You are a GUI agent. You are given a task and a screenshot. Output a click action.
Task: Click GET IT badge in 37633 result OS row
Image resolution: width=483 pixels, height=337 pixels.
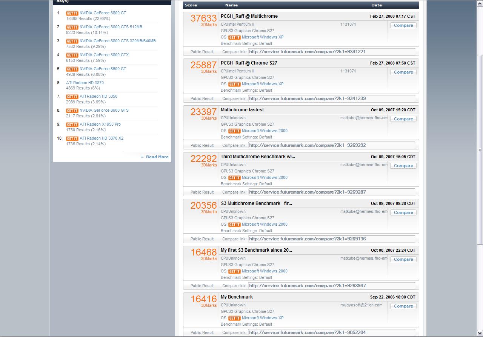click(x=234, y=37)
